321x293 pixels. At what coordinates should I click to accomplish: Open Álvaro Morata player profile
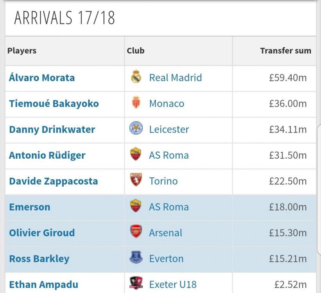pyautogui.click(x=42, y=78)
